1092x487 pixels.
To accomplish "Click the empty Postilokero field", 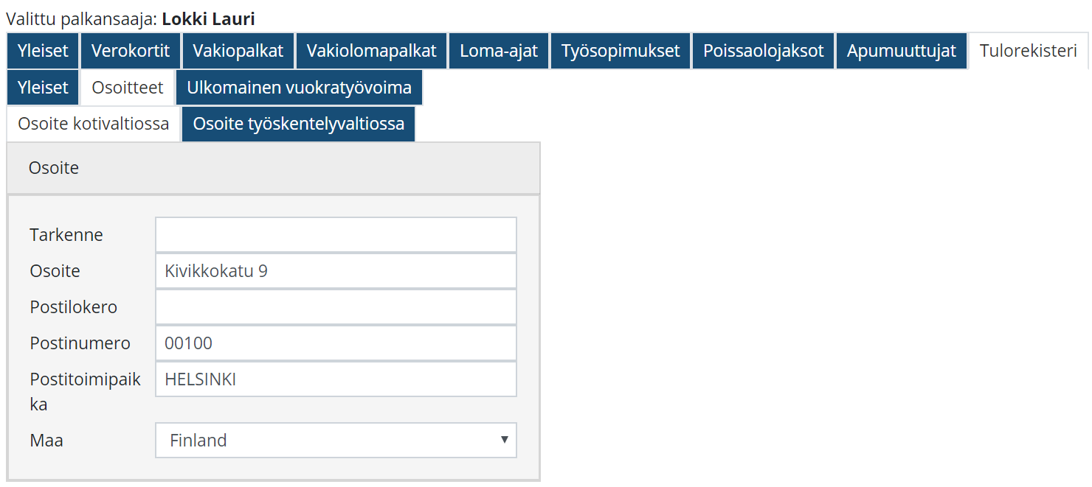I will [x=336, y=307].
